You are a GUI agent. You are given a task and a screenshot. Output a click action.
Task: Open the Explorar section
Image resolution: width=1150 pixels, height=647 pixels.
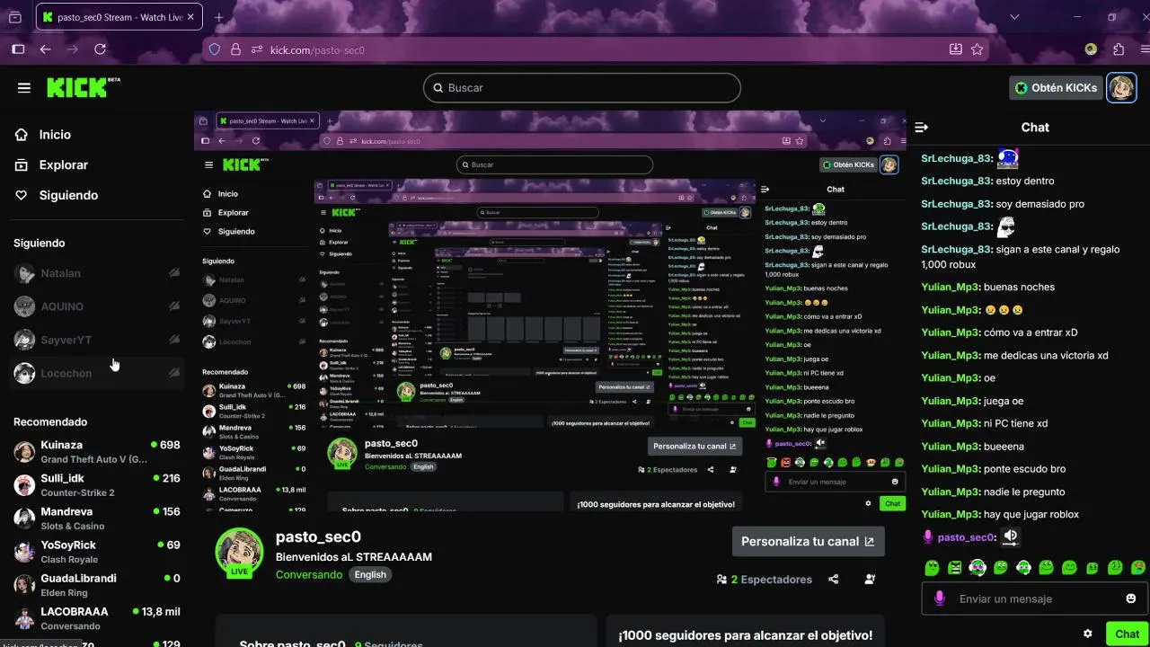(63, 165)
